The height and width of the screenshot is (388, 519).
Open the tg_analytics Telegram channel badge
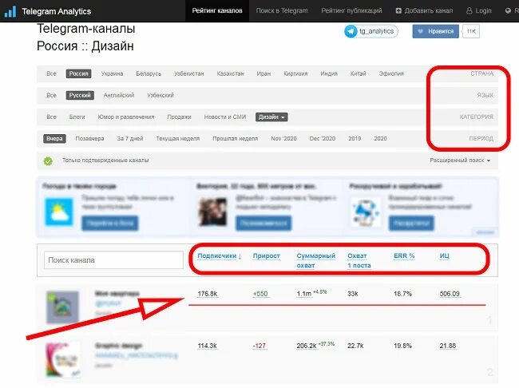pyautogui.click(x=370, y=31)
